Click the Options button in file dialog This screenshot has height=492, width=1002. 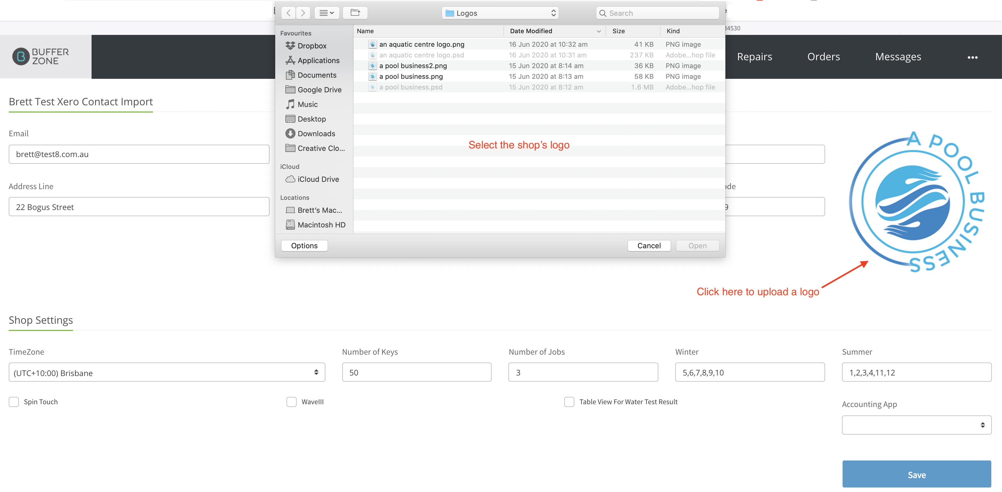(304, 246)
